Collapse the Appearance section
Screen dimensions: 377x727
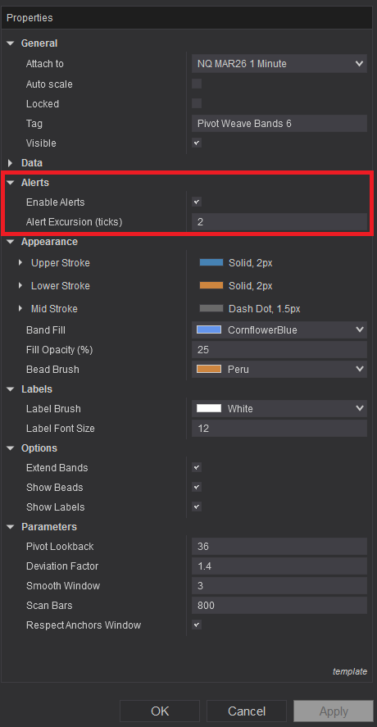coord(10,242)
